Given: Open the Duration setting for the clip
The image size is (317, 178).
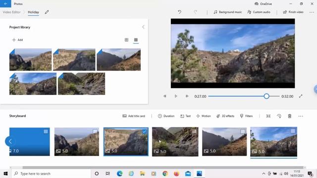Looking at the screenshot, I should coord(166,116).
